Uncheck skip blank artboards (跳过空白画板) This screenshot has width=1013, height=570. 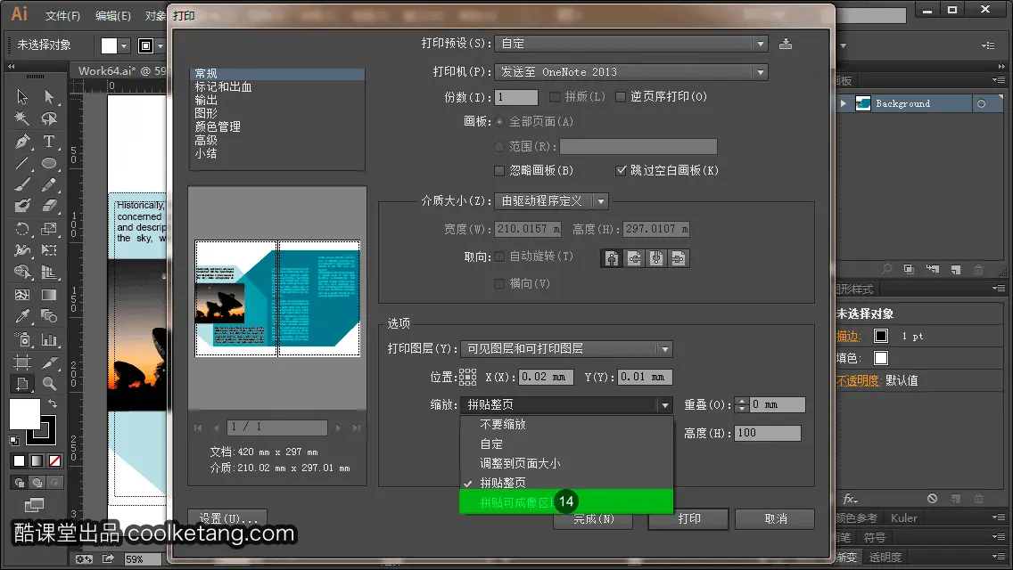coord(621,170)
